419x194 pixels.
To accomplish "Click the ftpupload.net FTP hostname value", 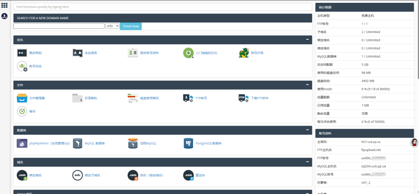I will [371, 150].
